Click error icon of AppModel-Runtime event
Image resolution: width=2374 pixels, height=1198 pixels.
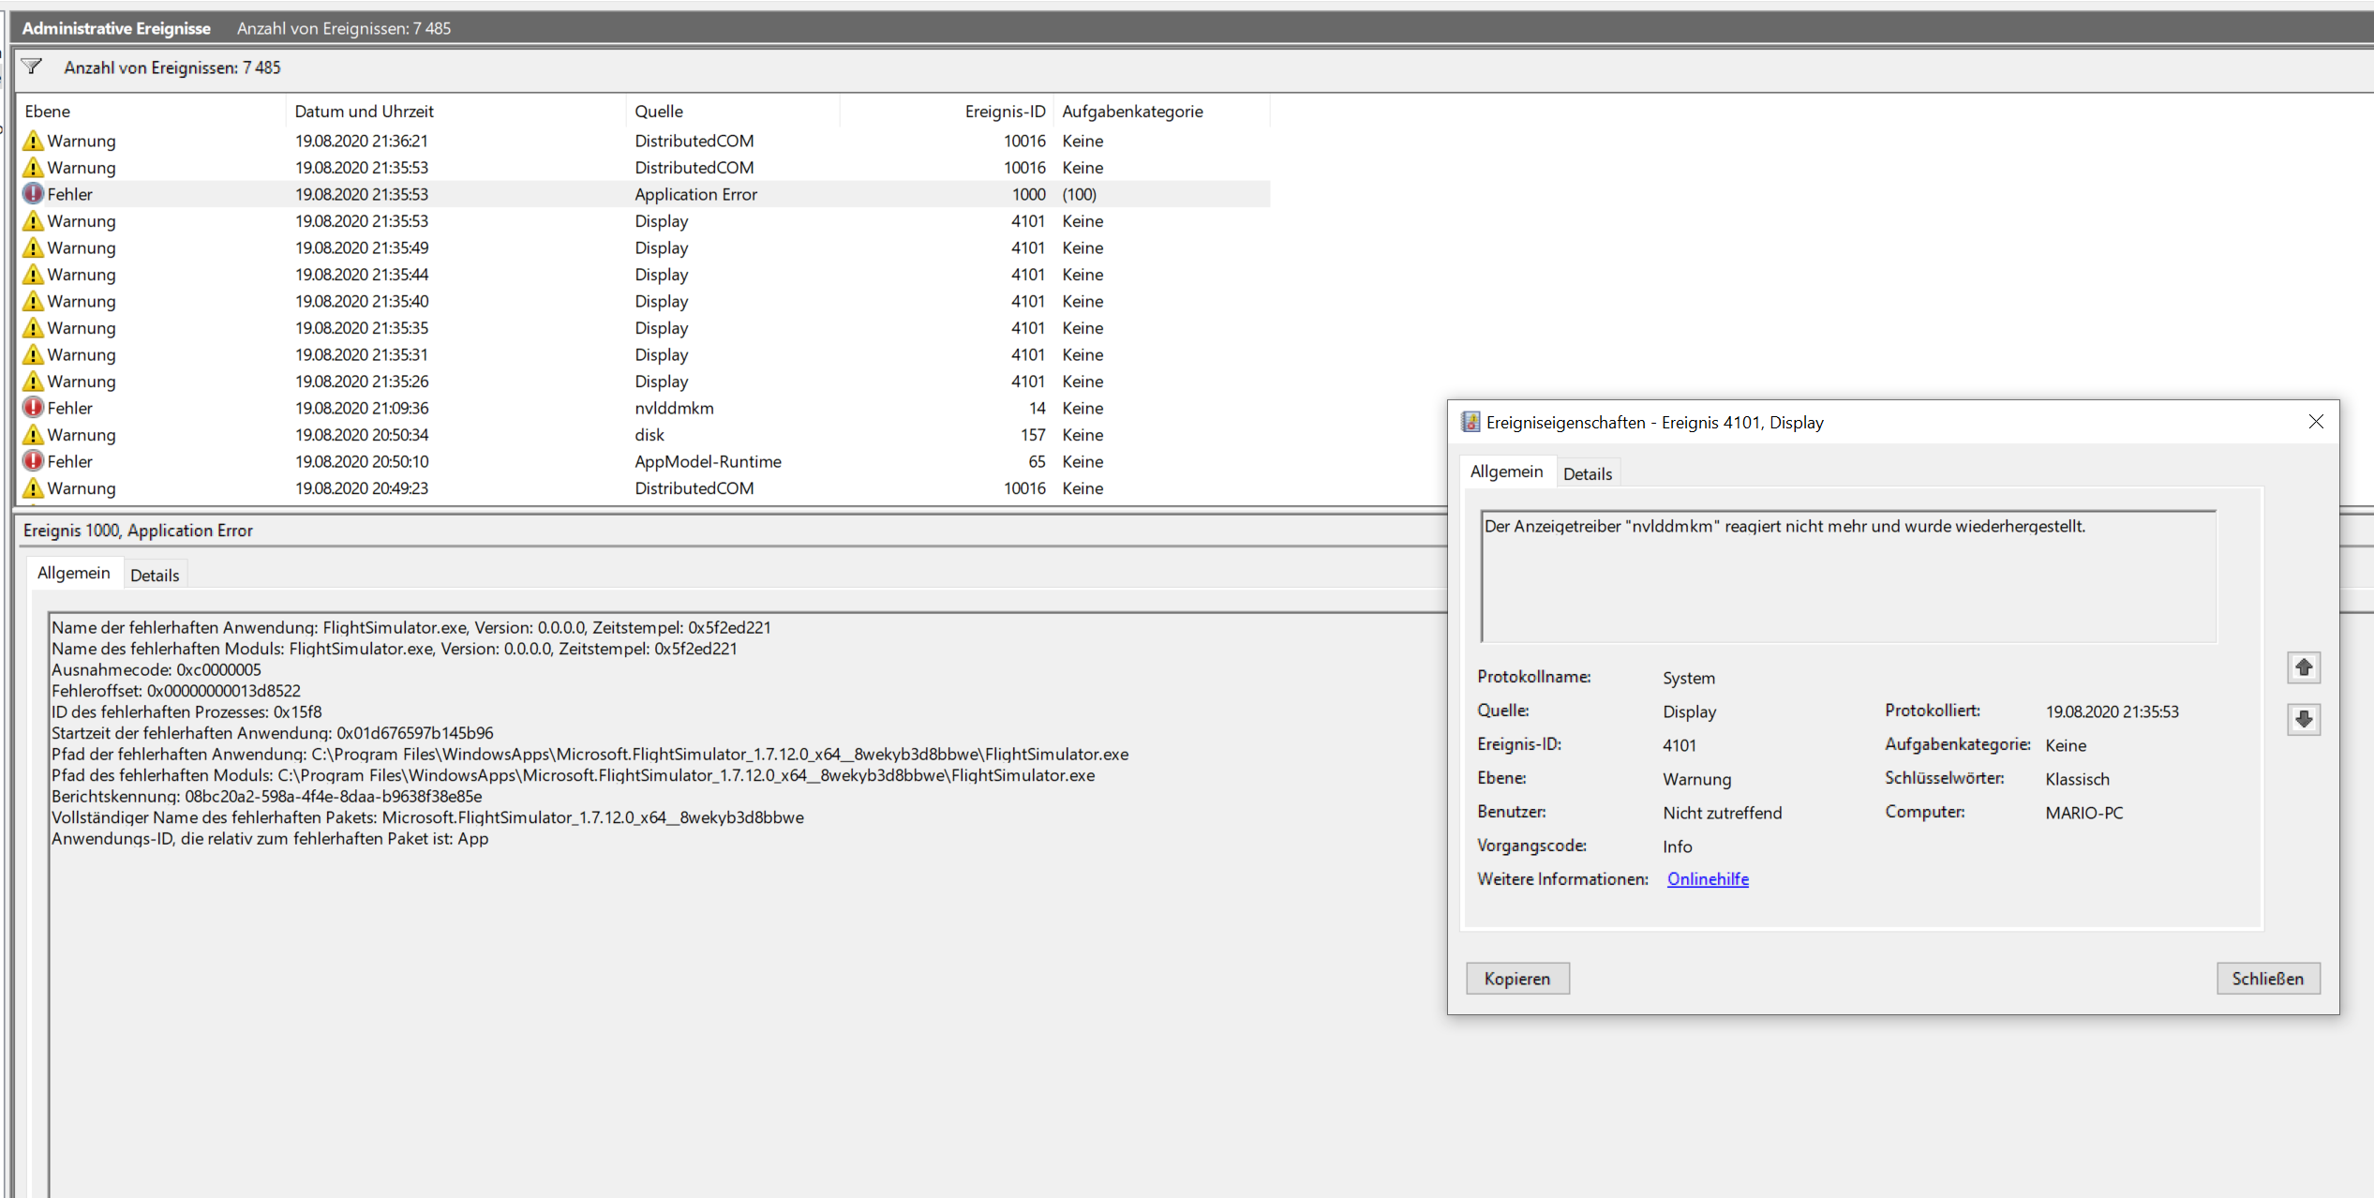33,461
